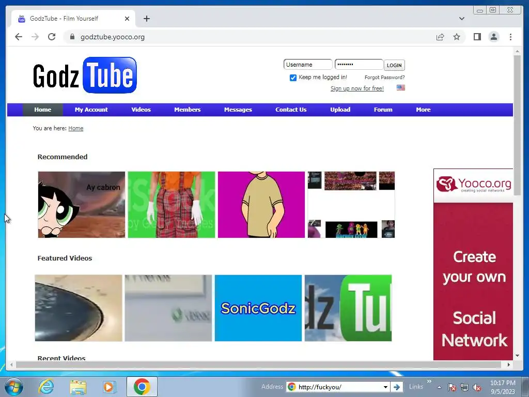Click the horizontal scroll left arrow
The image size is (529, 397).
click(11, 364)
